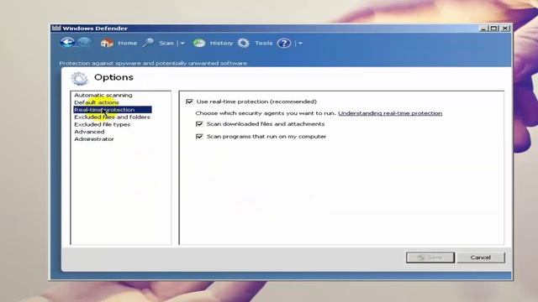The height and width of the screenshot is (302, 538).
Task: Click the Windows Defender title bar icon
Action: (56, 28)
